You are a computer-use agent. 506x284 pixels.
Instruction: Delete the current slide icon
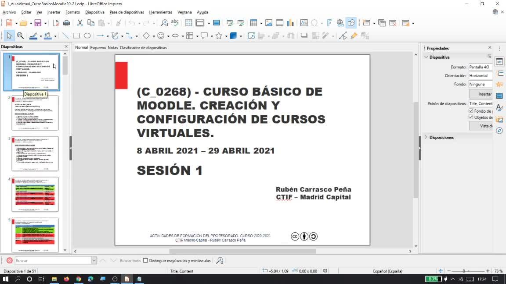click(393, 23)
